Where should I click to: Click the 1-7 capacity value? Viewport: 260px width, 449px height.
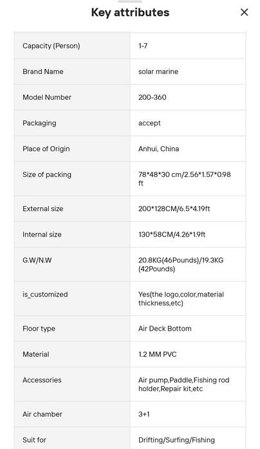pyautogui.click(x=143, y=46)
